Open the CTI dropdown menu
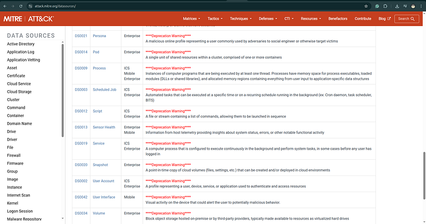The image size is (426, 224). pos(289,19)
